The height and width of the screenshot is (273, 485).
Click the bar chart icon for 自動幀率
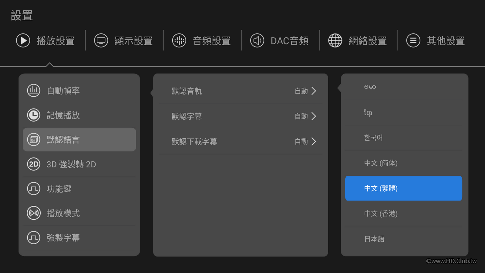pyautogui.click(x=34, y=90)
